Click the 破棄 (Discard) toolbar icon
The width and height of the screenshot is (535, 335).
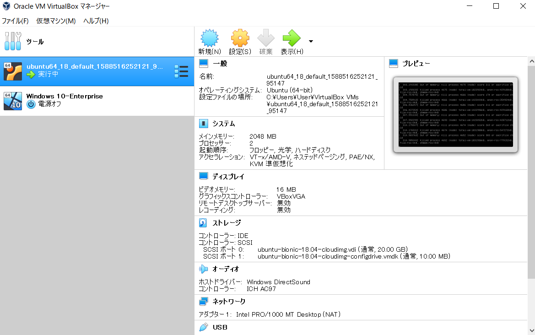[266, 38]
